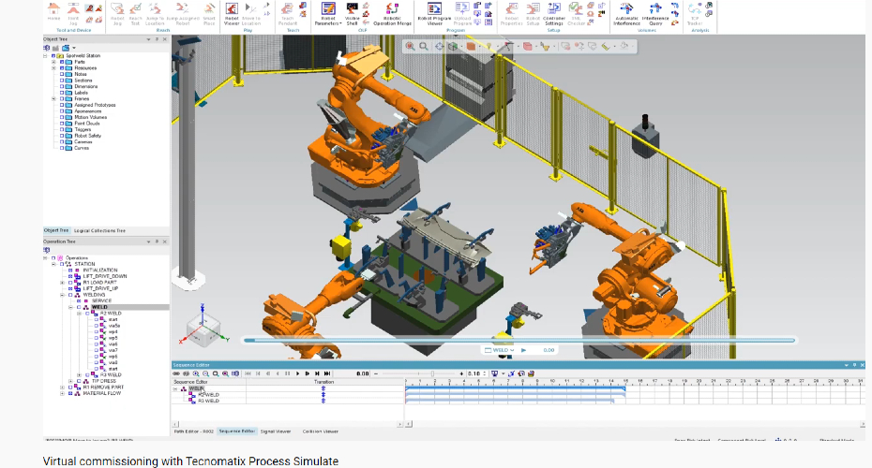This screenshot has width=872, height=468.
Task: Open the Interference Query tool
Action: tap(654, 9)
